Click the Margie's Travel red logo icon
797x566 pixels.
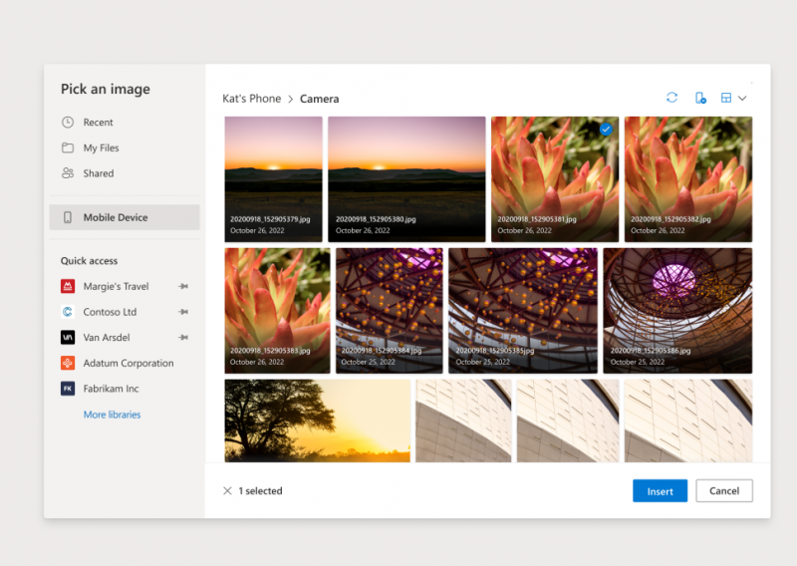pos(68,286)
